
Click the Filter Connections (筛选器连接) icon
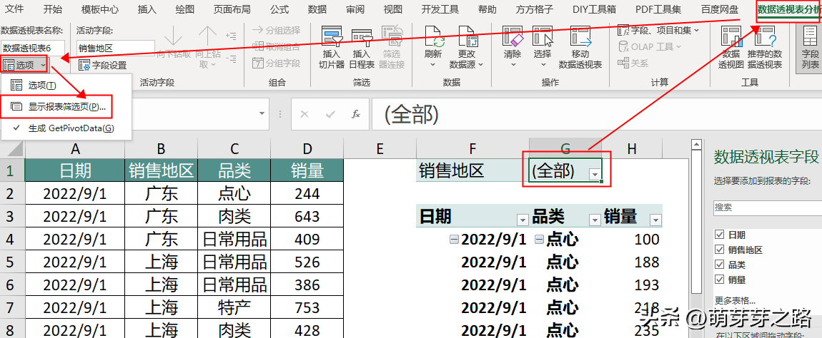click(x=392, y=36)
